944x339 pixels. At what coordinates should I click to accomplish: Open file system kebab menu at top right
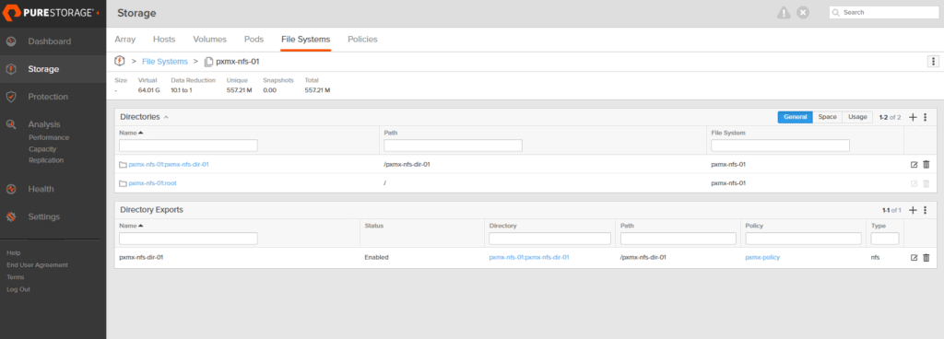coord(933,62)
